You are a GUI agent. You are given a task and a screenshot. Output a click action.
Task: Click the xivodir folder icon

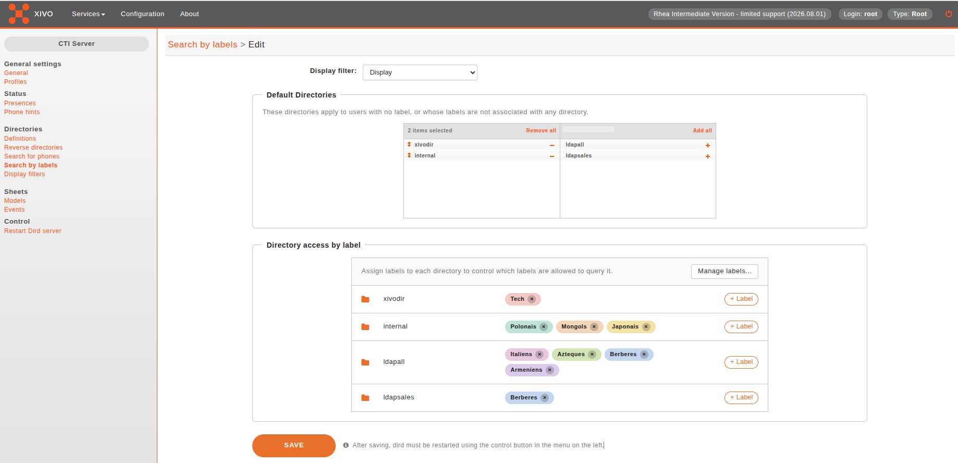click(365, 299)
